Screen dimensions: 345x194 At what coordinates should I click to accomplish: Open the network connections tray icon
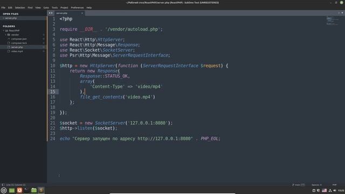point(330,190)
